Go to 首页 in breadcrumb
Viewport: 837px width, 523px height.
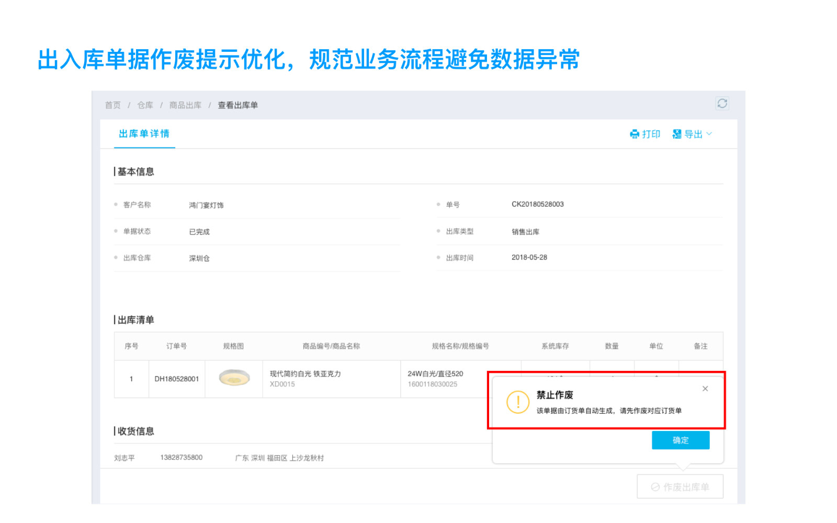click(x=113, y=105)
